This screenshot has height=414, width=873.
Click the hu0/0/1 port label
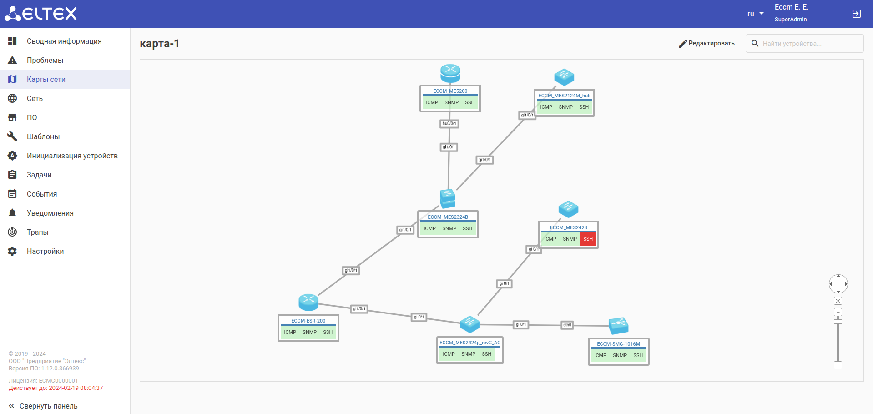click(x=449, y=123)
